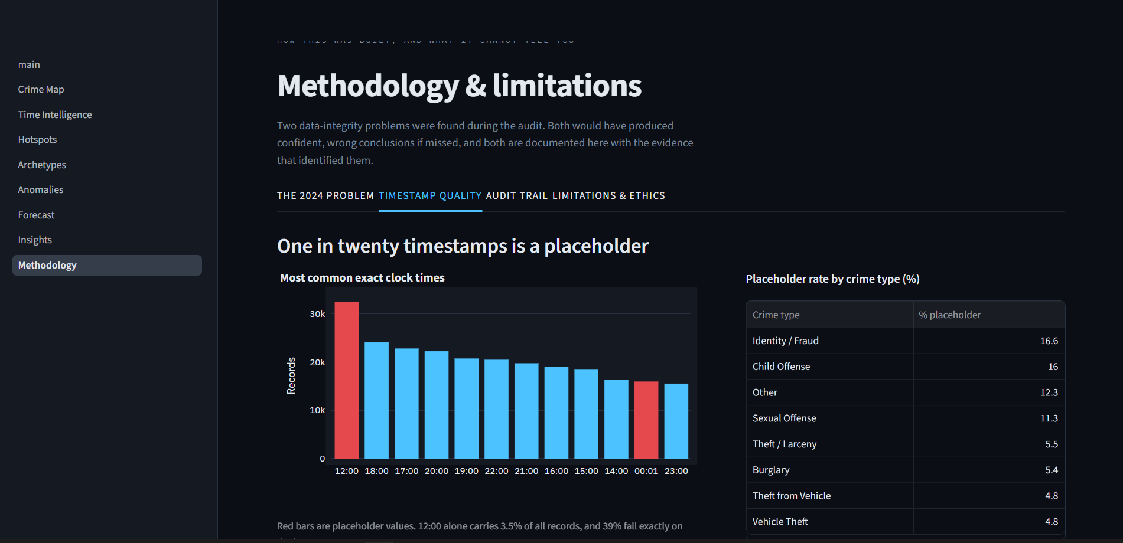Switch to The 2024 Problem tab
1123x543 pixels.
[x=325, y=195]
